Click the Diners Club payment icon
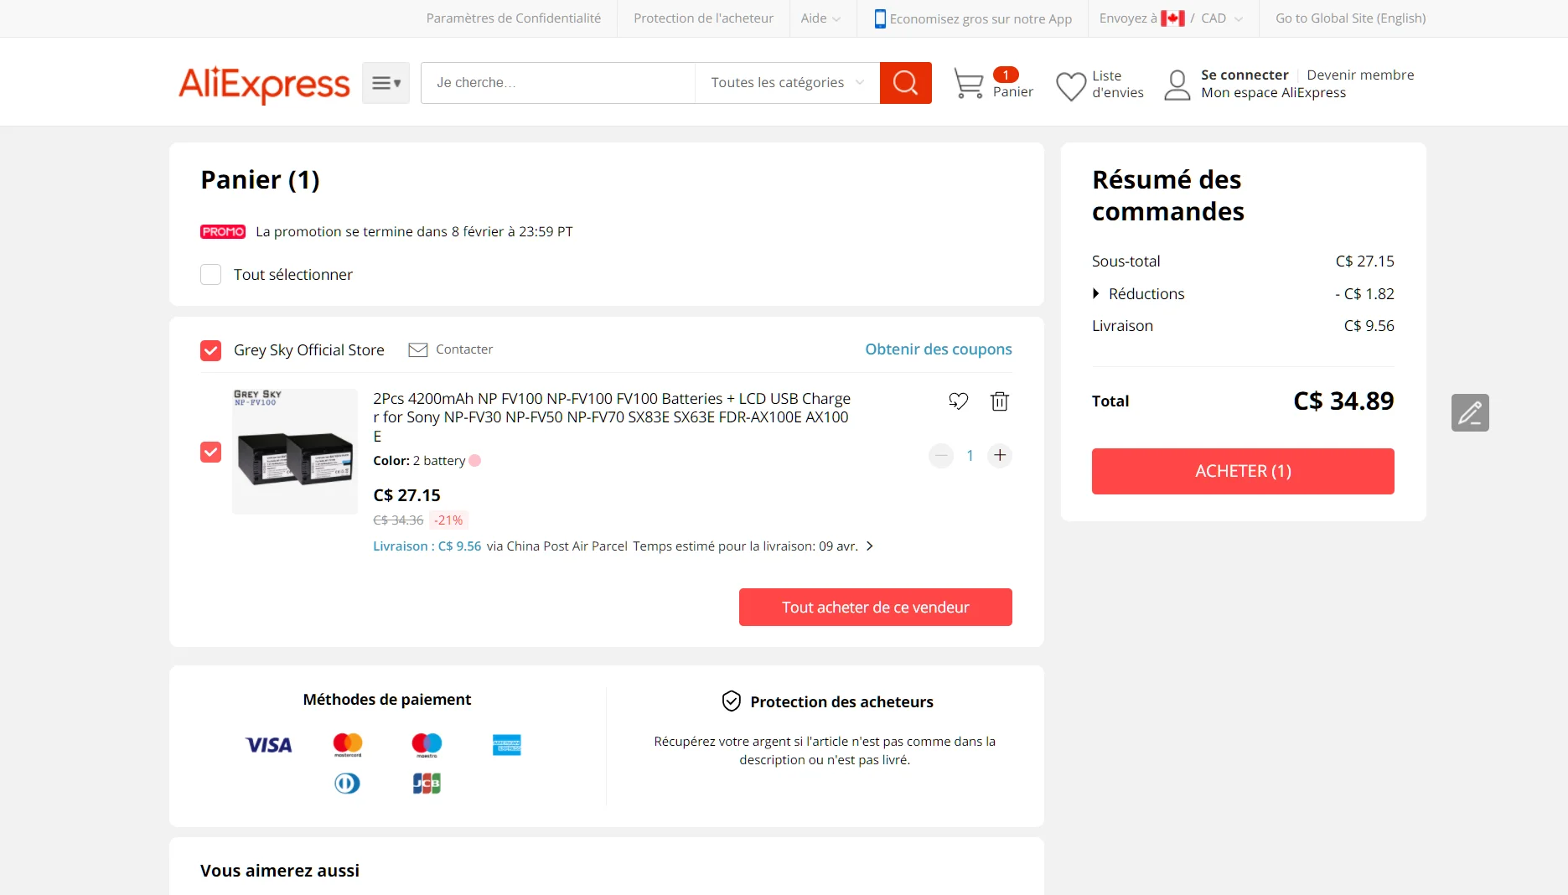Image resolution: width=1568 pixels, height=895 pixels. pyautogui.click(x=347, y=784)
